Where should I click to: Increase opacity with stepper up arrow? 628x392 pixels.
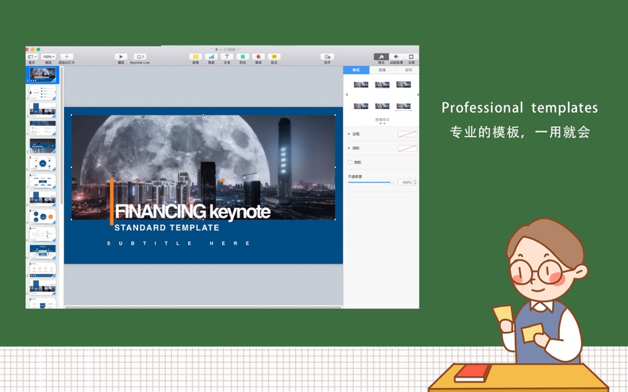click(x=415, y=181)
